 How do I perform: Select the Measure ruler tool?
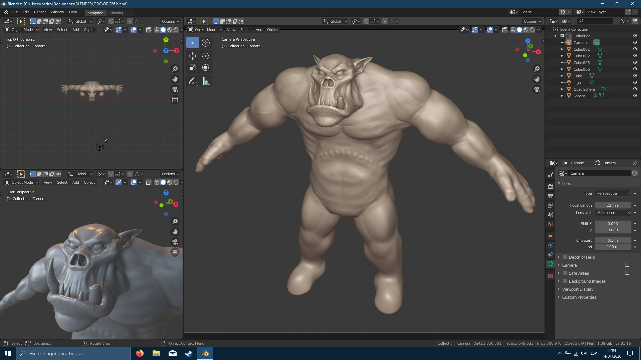(206, 81)
